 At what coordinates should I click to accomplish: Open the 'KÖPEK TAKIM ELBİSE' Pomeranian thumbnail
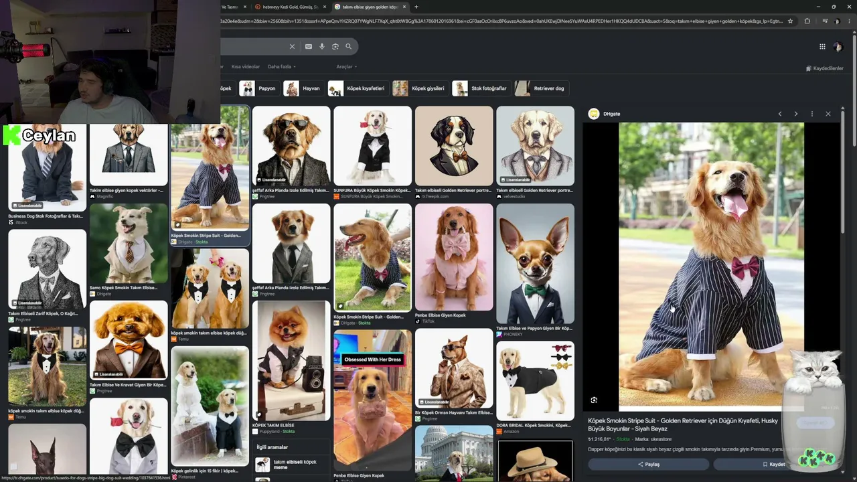click(x=291, y=361)
